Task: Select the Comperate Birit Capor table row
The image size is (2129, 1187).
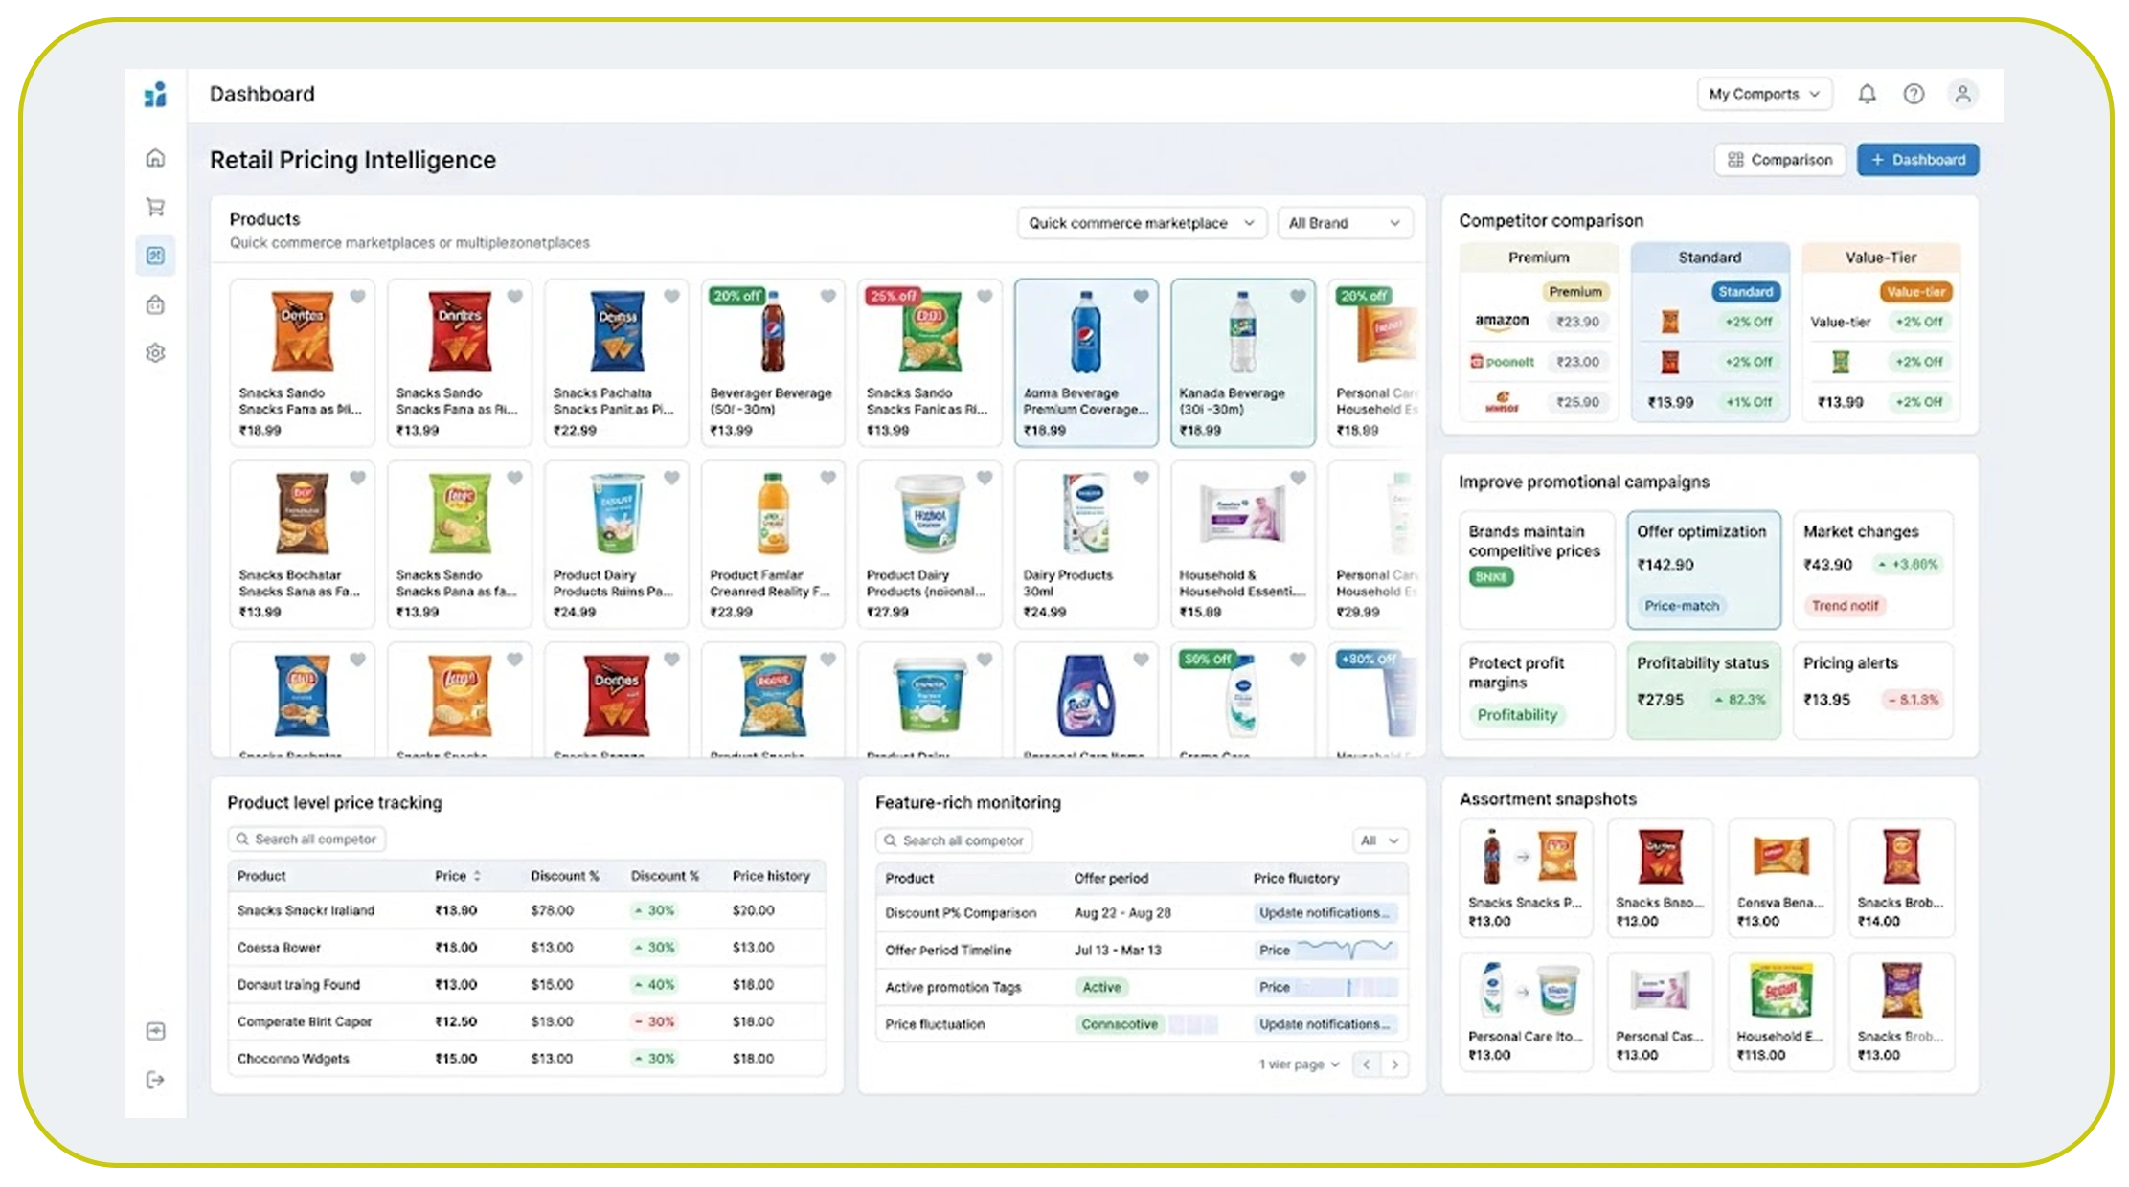Action: (527, 1021)
